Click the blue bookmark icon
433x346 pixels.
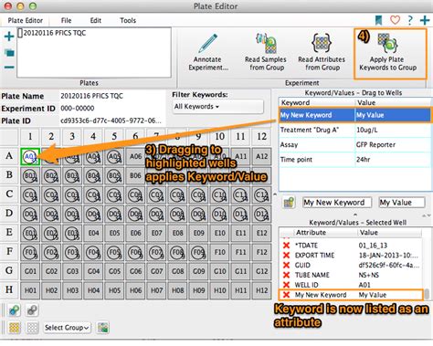(378, 20)
